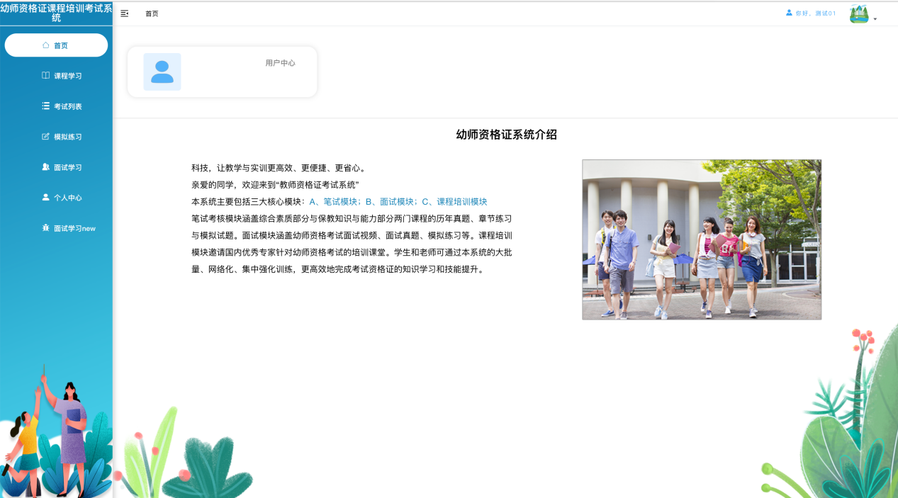Click the avatar image in top bar
The height and width of the screenshot is (498, 898).
coord(859,14)
